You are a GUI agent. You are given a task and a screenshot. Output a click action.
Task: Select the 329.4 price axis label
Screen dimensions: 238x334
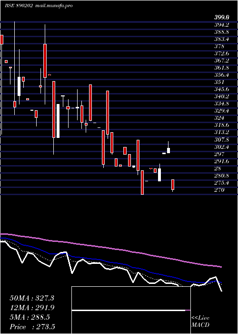pyautogui.click(x=221, y=111)
